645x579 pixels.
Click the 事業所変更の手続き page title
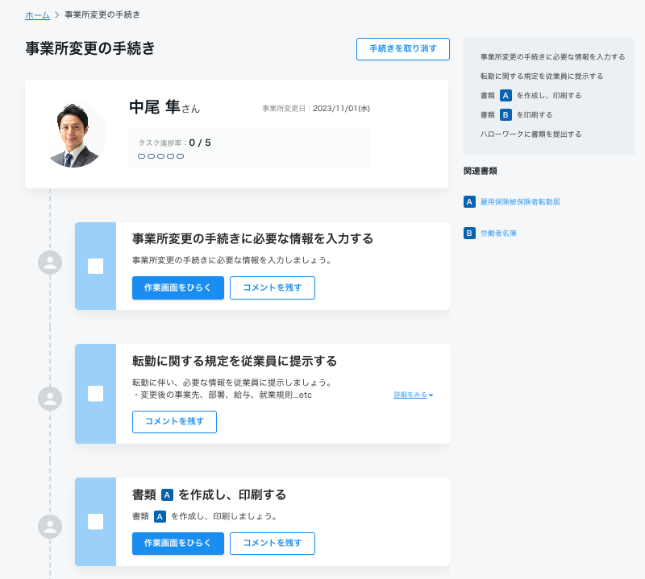coord(89,48)
